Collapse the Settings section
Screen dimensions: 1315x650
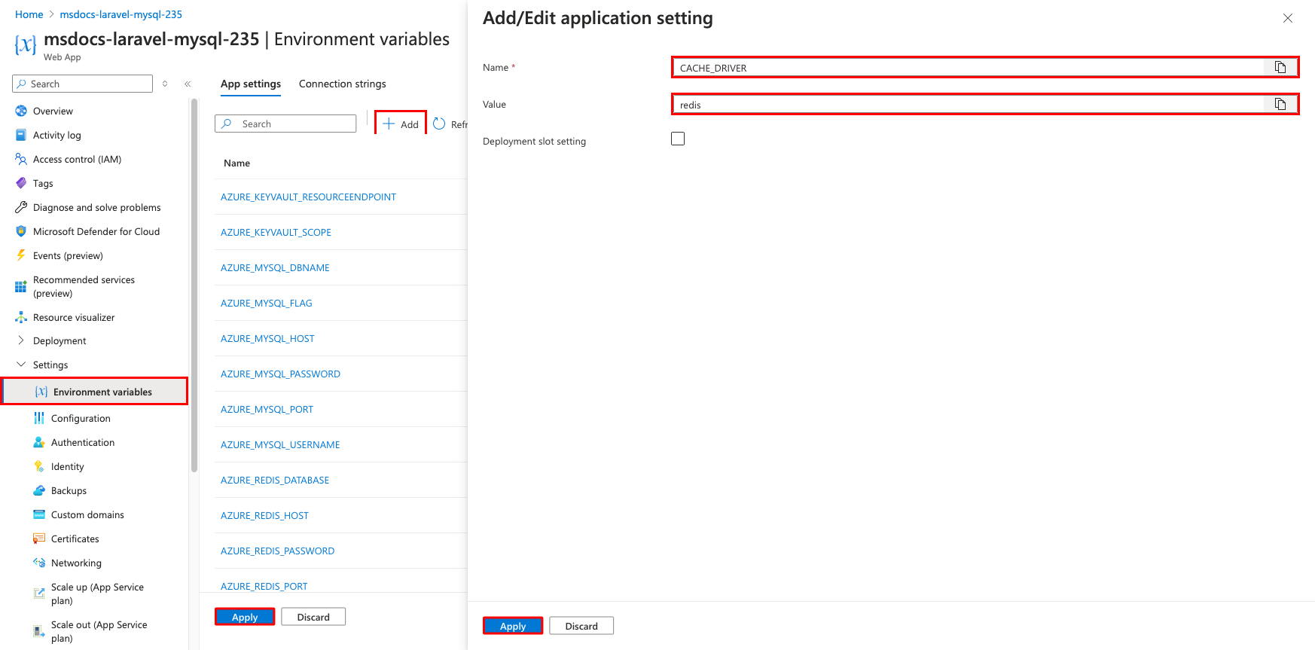21,365
